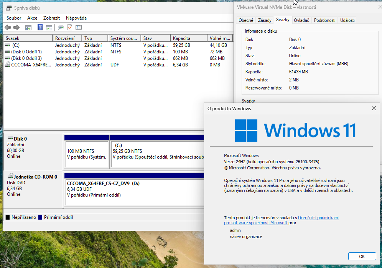Viewport: 382px width, 268px height.
Task: Click the red checkmark toolbar icon
Action: [x=70, y=27]
